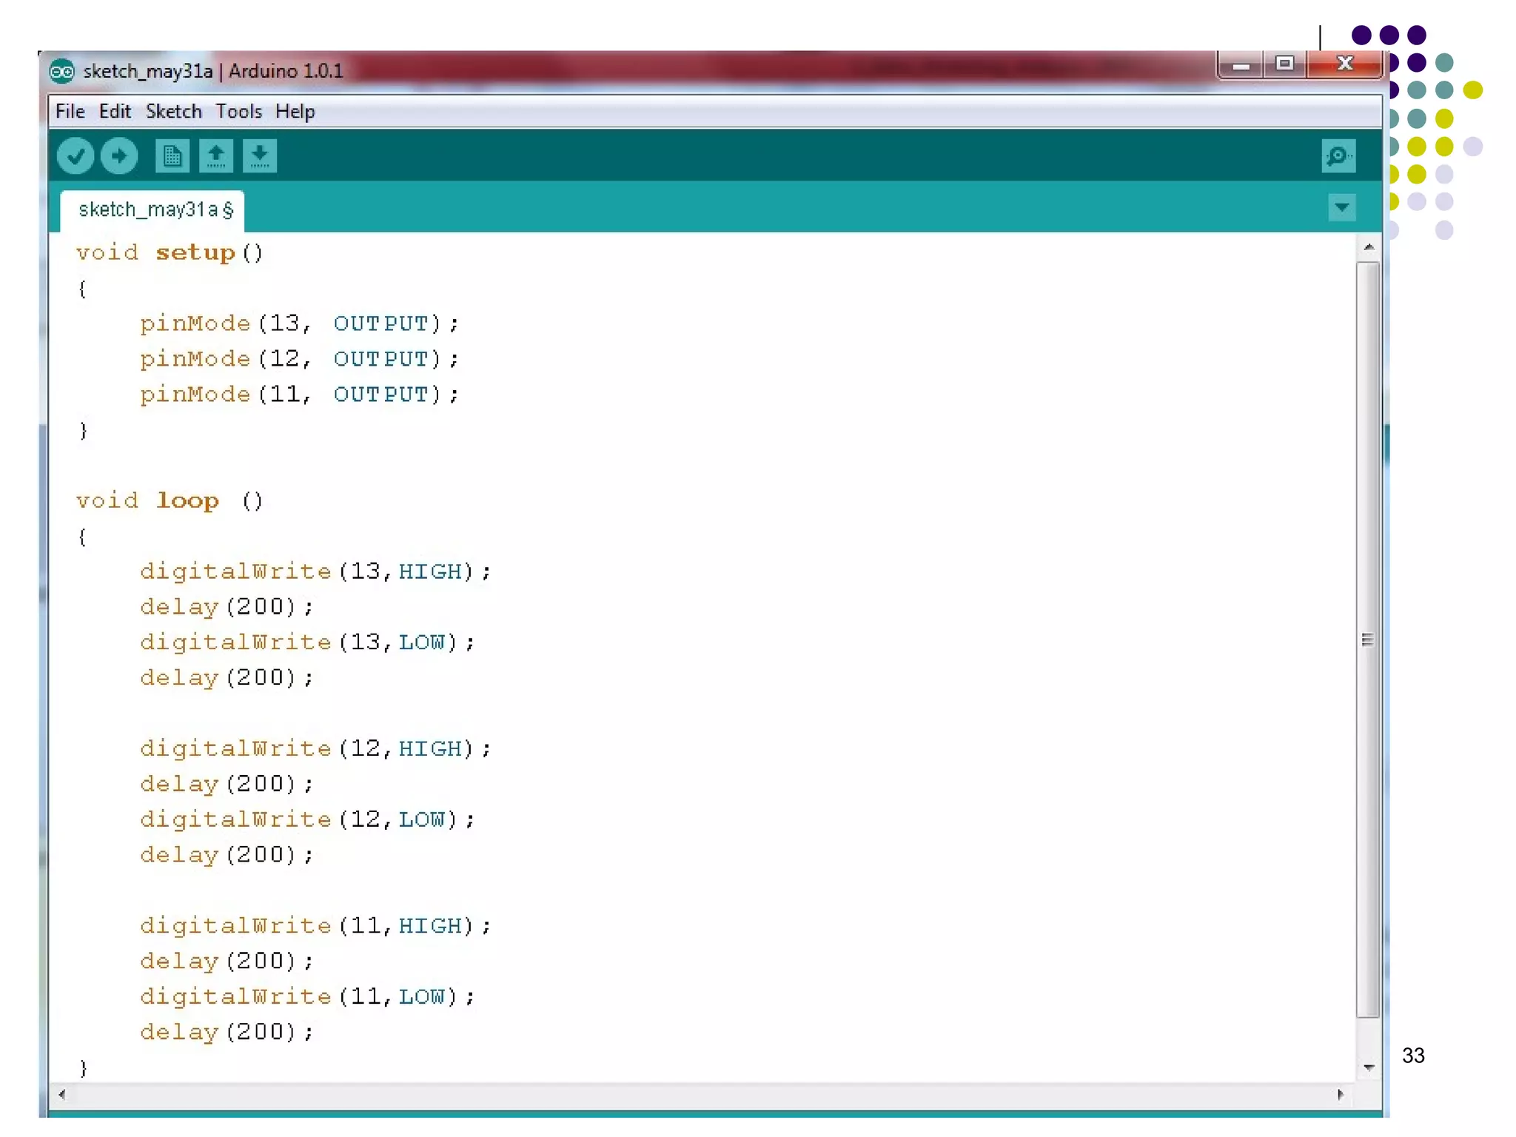1516x1137 pixels.
Task: Click the 'void setup()' line
Action: pos(170,253)
